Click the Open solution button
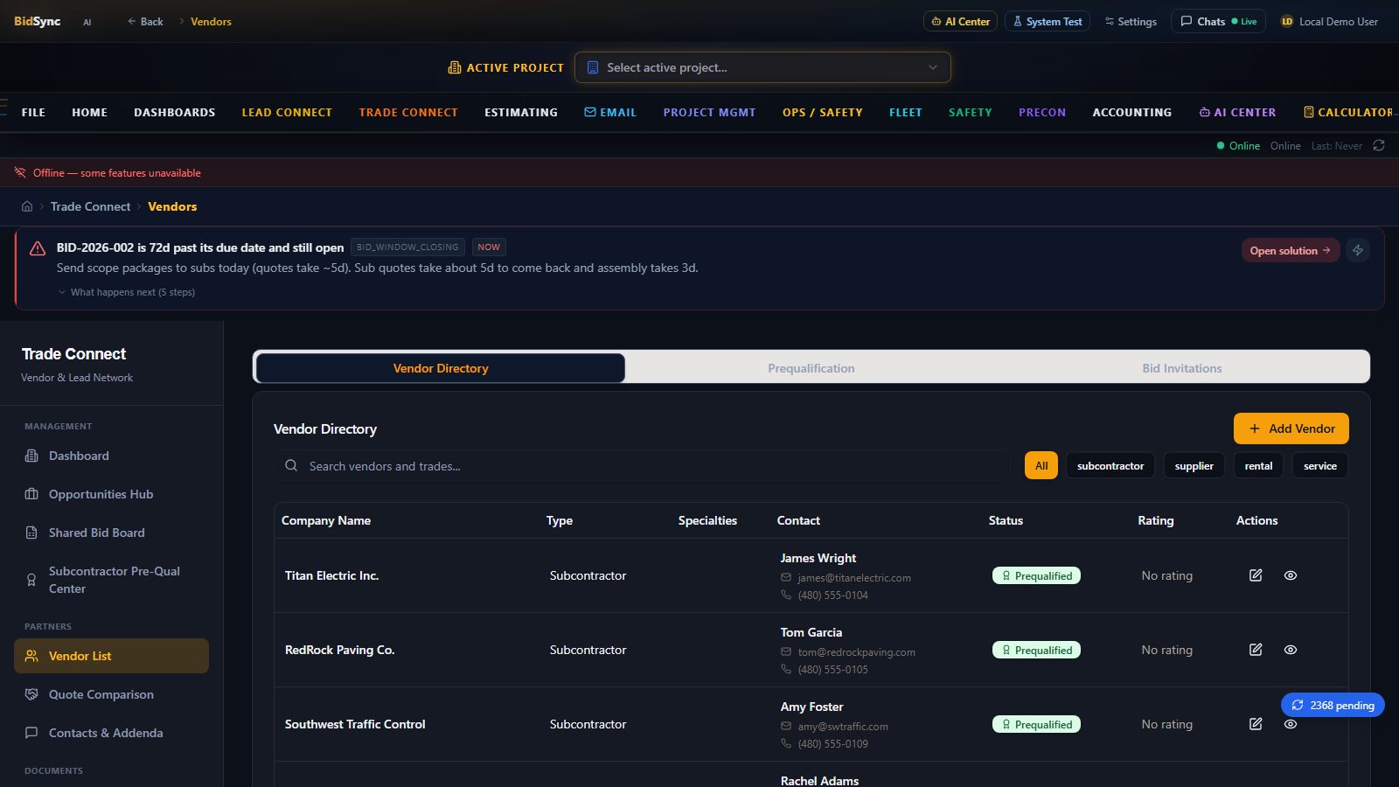The height and width of the screenshot is (787, 1399). pyautogui.click(x=1291, y=250)
